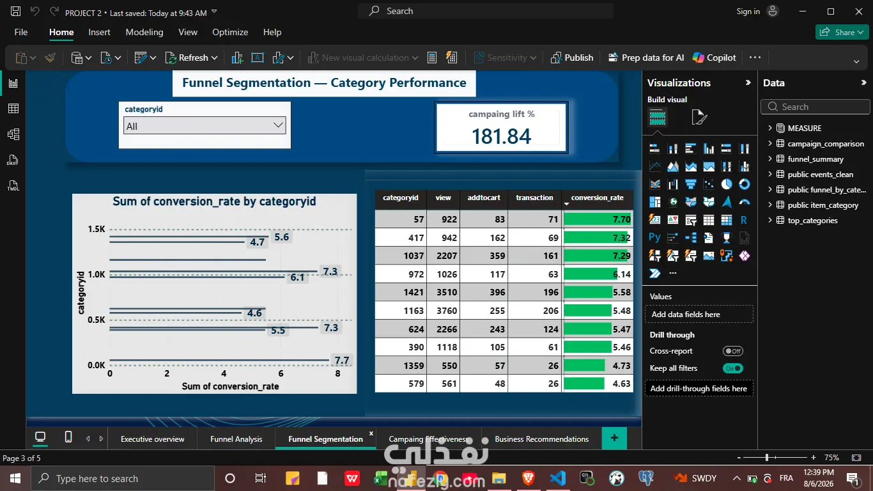
Task: Open the categoryid slicer dropdown
Action: 205,126
